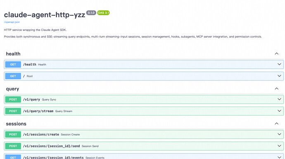The image size is (285, 159).
Task: Expand the session events endpoint chevron
Action: [x=279, y=157]
